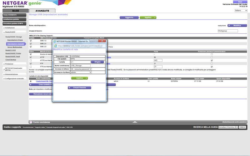The width and height of the screenshot is (250, 156).
Task: Collapse help center with the up arrow
Action: tap(135, 122)
